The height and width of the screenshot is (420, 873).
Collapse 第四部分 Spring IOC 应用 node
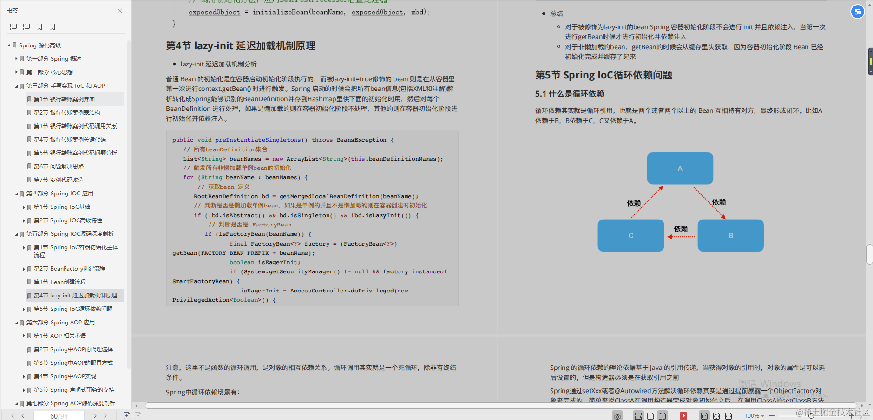(x=16, y=194)
